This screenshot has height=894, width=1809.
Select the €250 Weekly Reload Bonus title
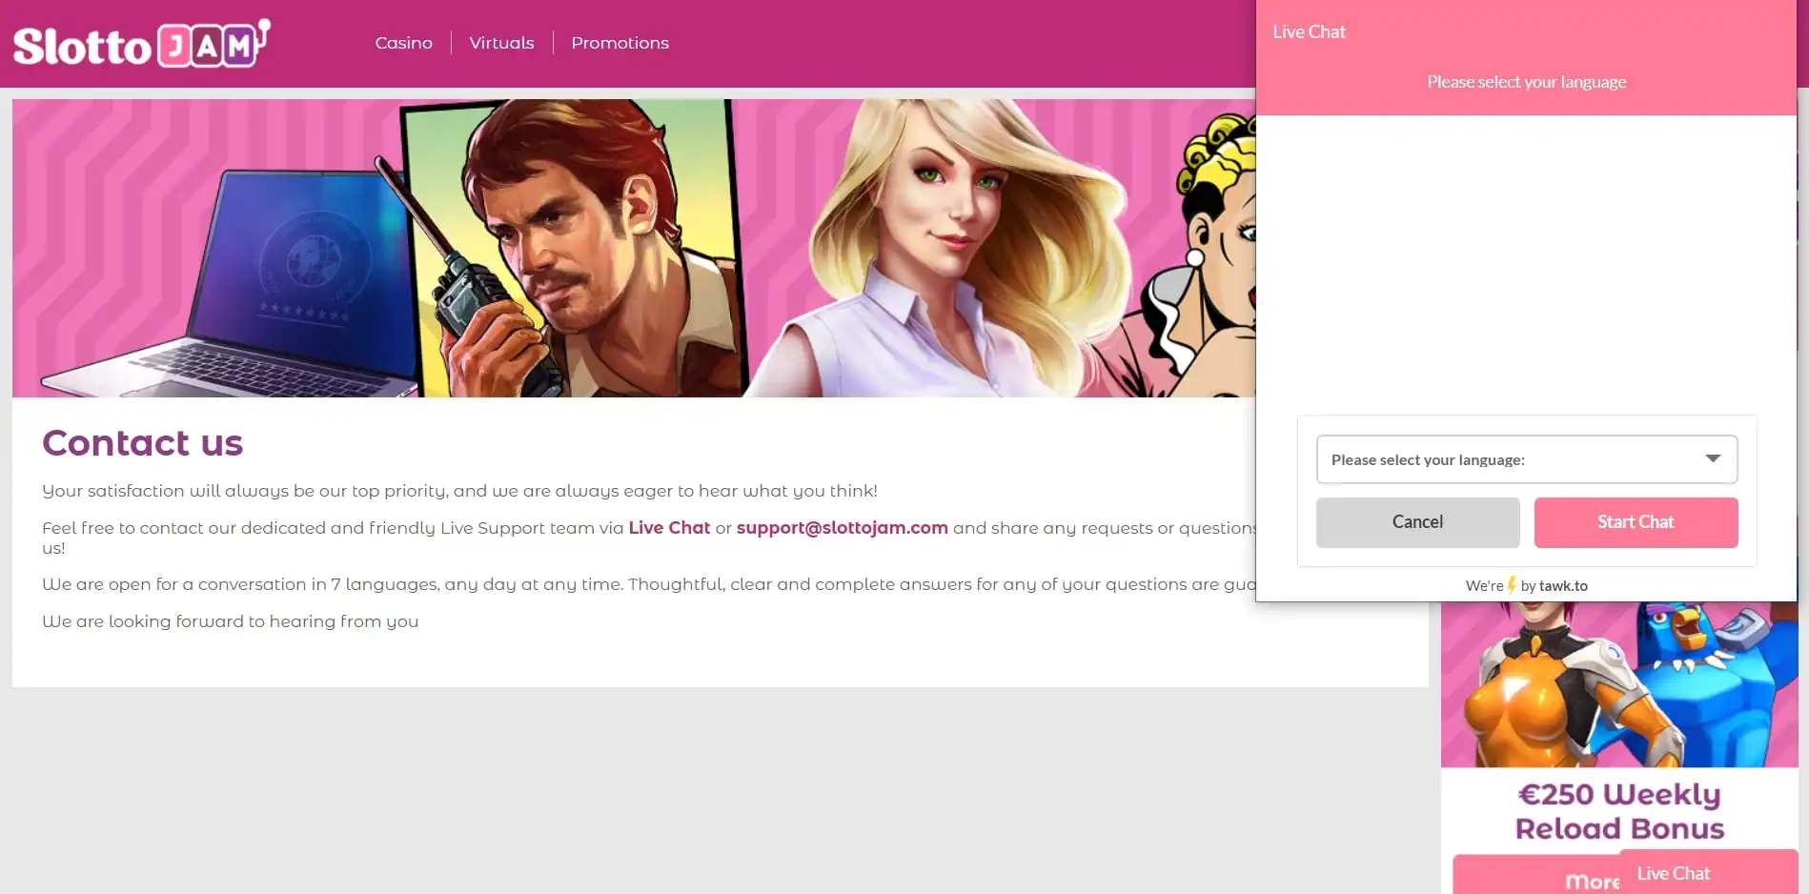point(1619,811)
